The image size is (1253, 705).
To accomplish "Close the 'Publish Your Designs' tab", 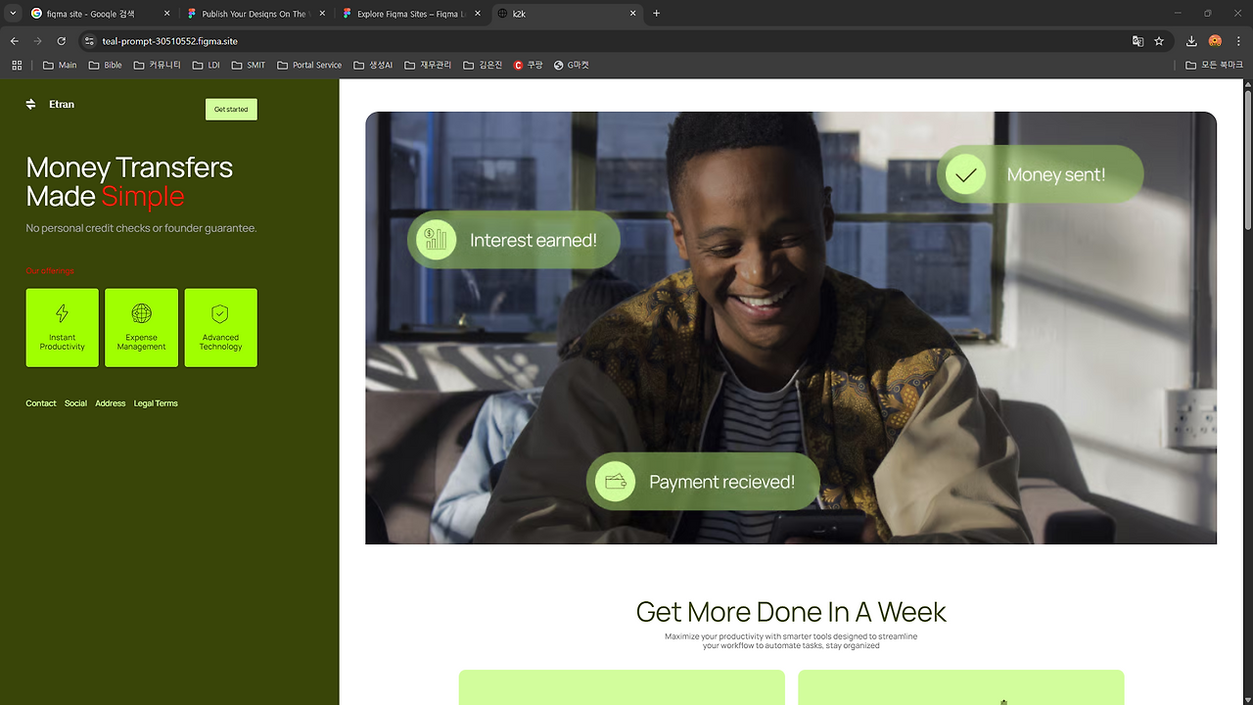I will [322, 14].
